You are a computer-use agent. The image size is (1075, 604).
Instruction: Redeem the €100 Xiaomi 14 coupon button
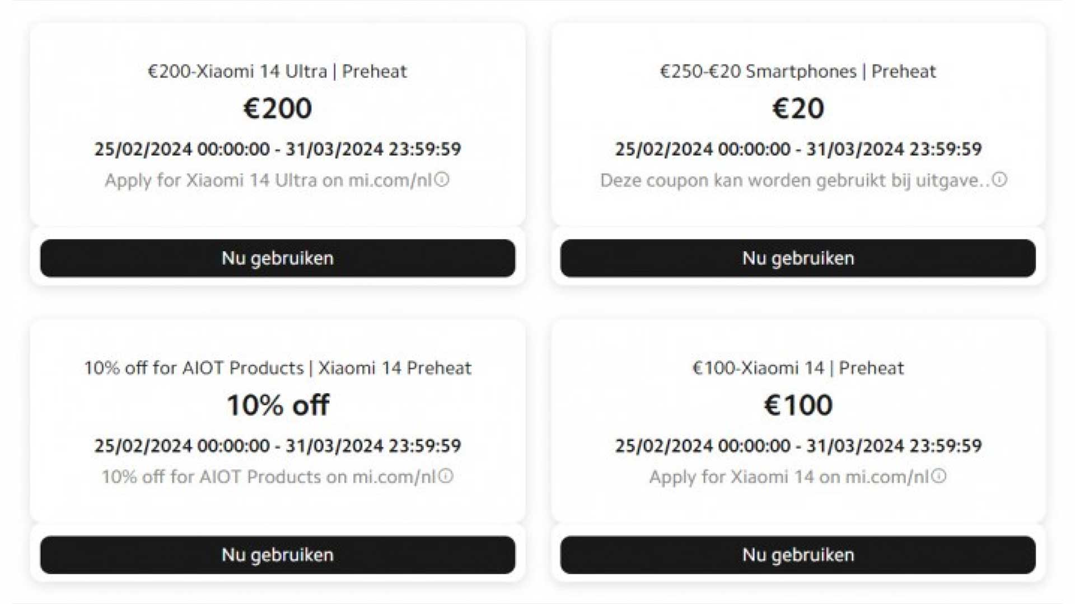tap(798, 555)
